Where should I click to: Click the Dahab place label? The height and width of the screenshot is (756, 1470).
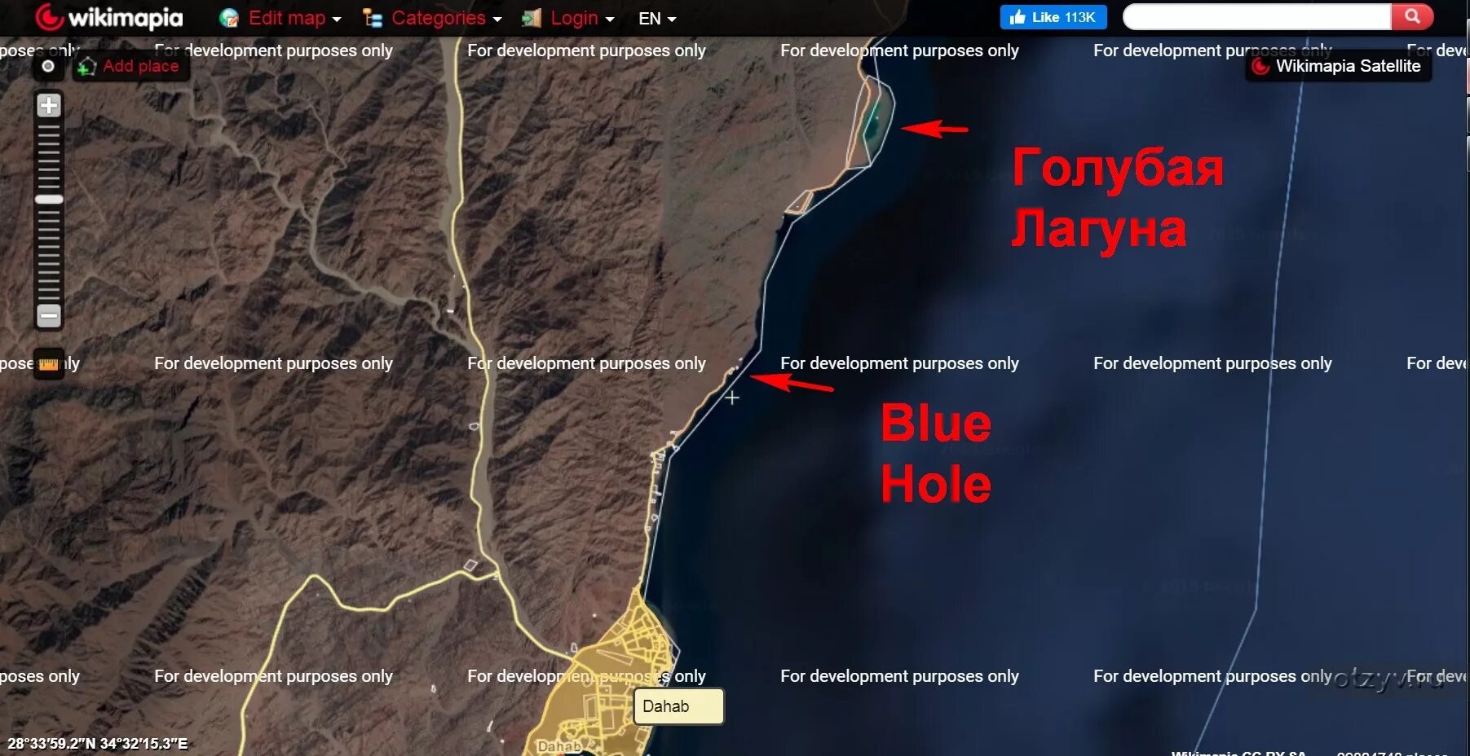click(678, 706)
